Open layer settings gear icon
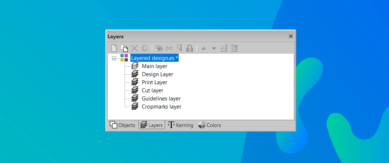 click(x=145, y=48)
